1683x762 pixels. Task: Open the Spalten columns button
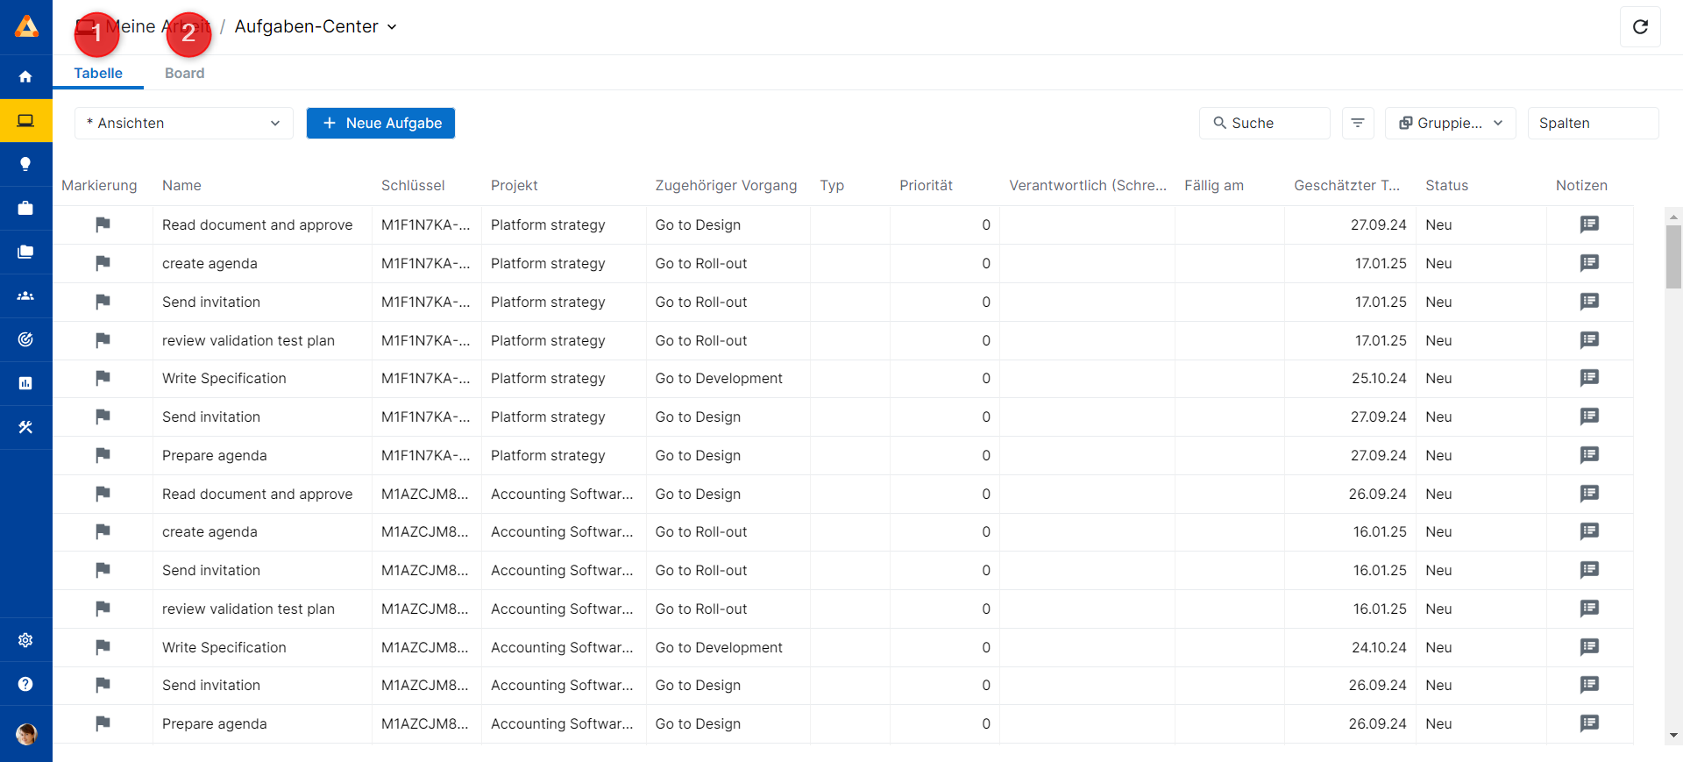click(1592, 123)
